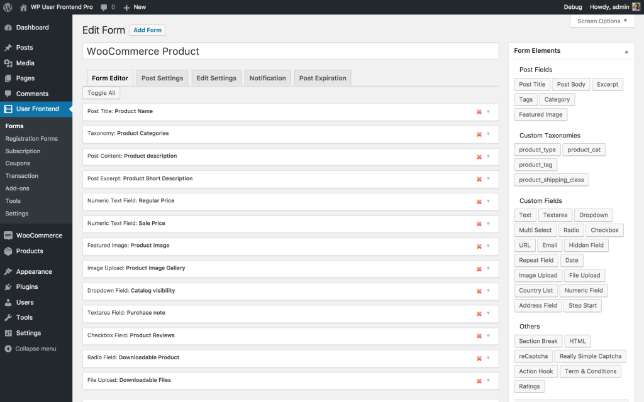Remove the Purchase note textarea field
The width and height of the screenshot is (644, 402).
click(479, 314)
